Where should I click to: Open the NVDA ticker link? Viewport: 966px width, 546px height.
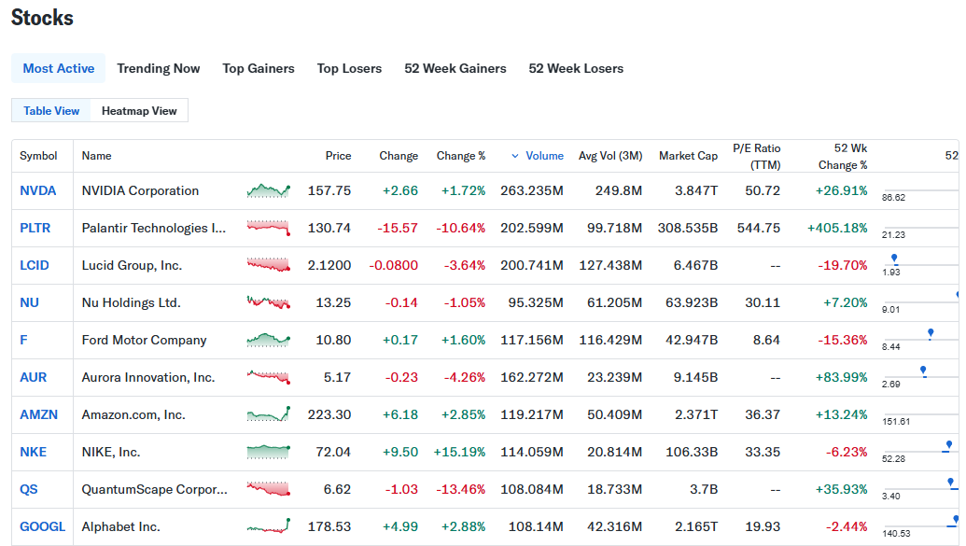[x=37, y=191]
